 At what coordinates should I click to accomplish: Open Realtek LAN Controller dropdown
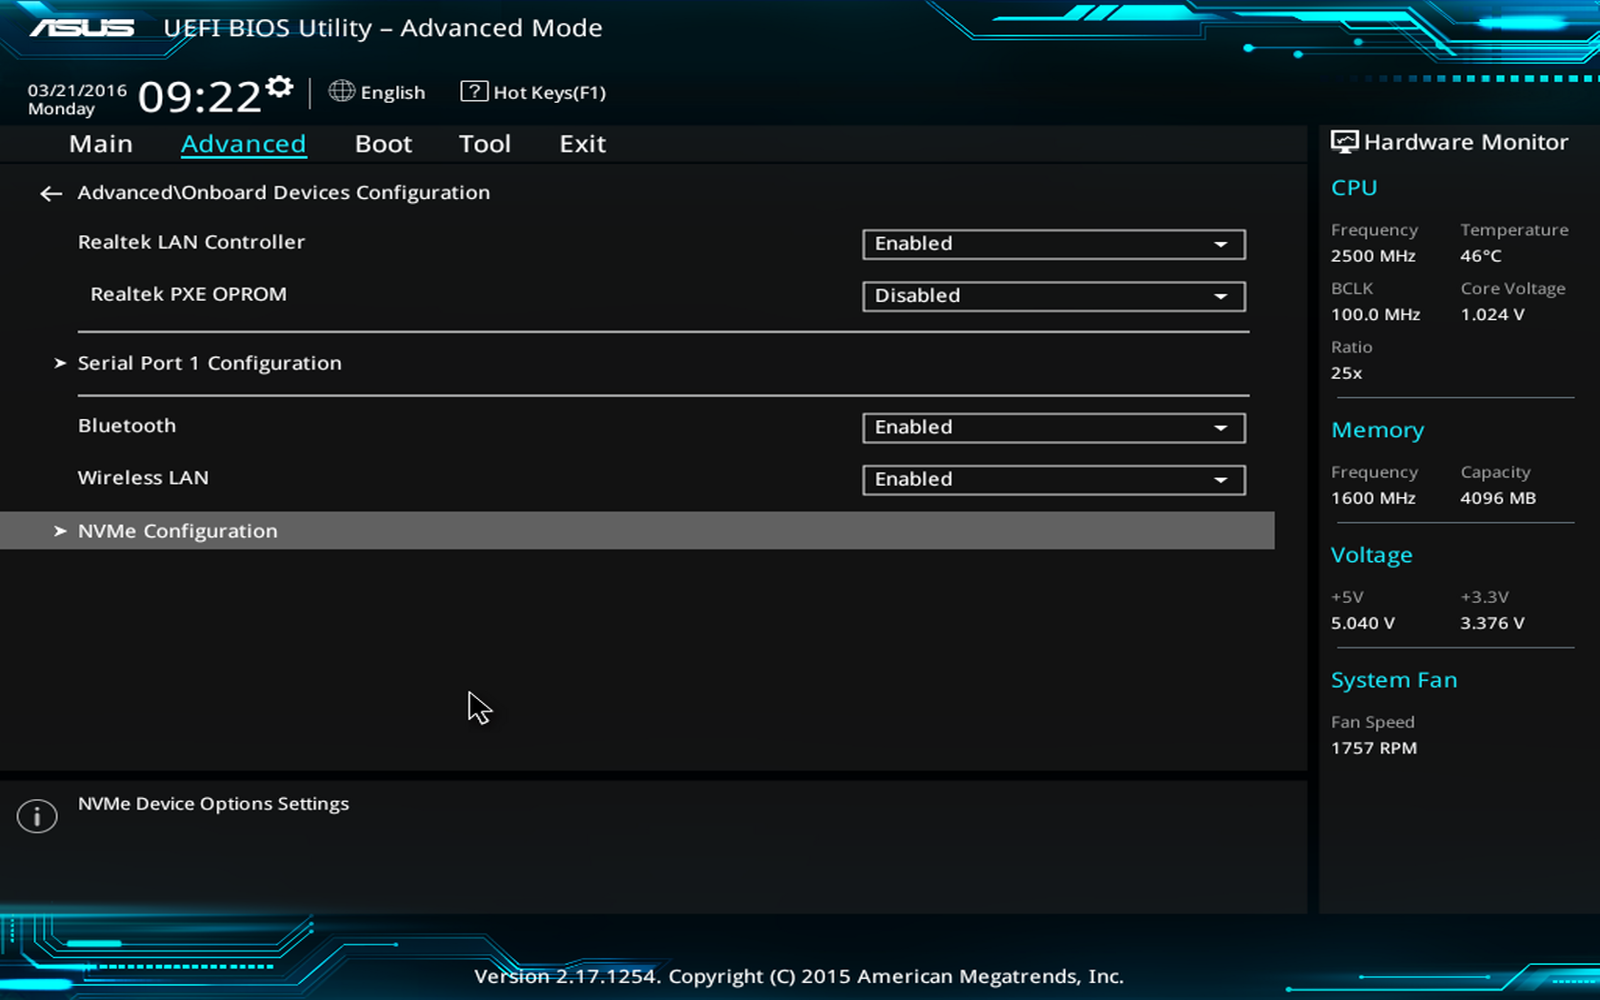click(x=1053, y=244)
